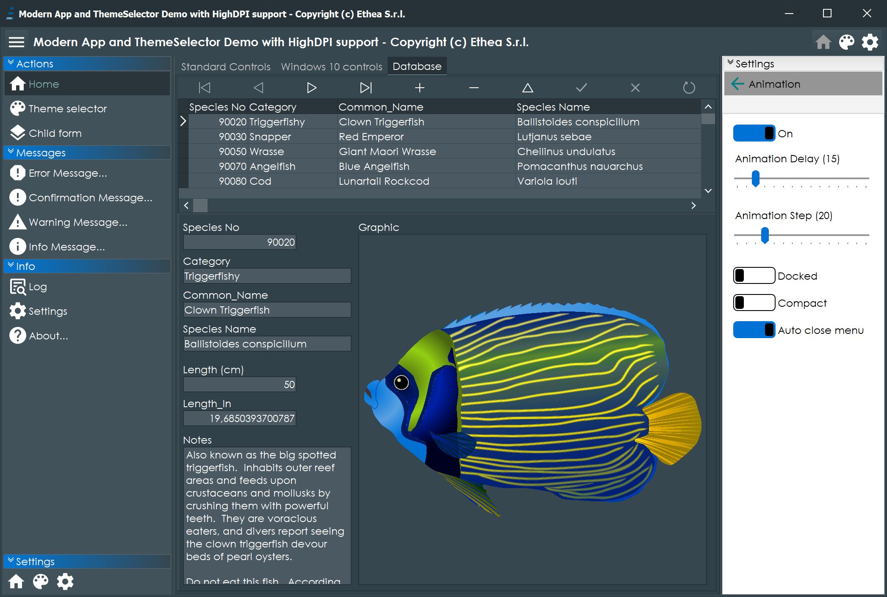Enable the Docked toggle switch
This screenshot has height=597, width=887.
coord(754,275)
